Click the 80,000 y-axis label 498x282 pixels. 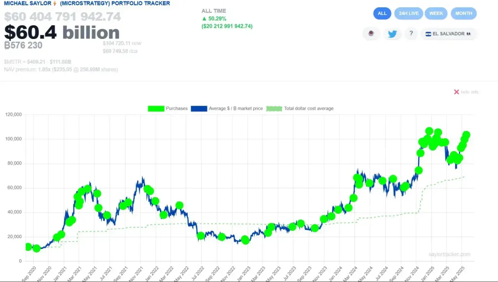[14, 164]
